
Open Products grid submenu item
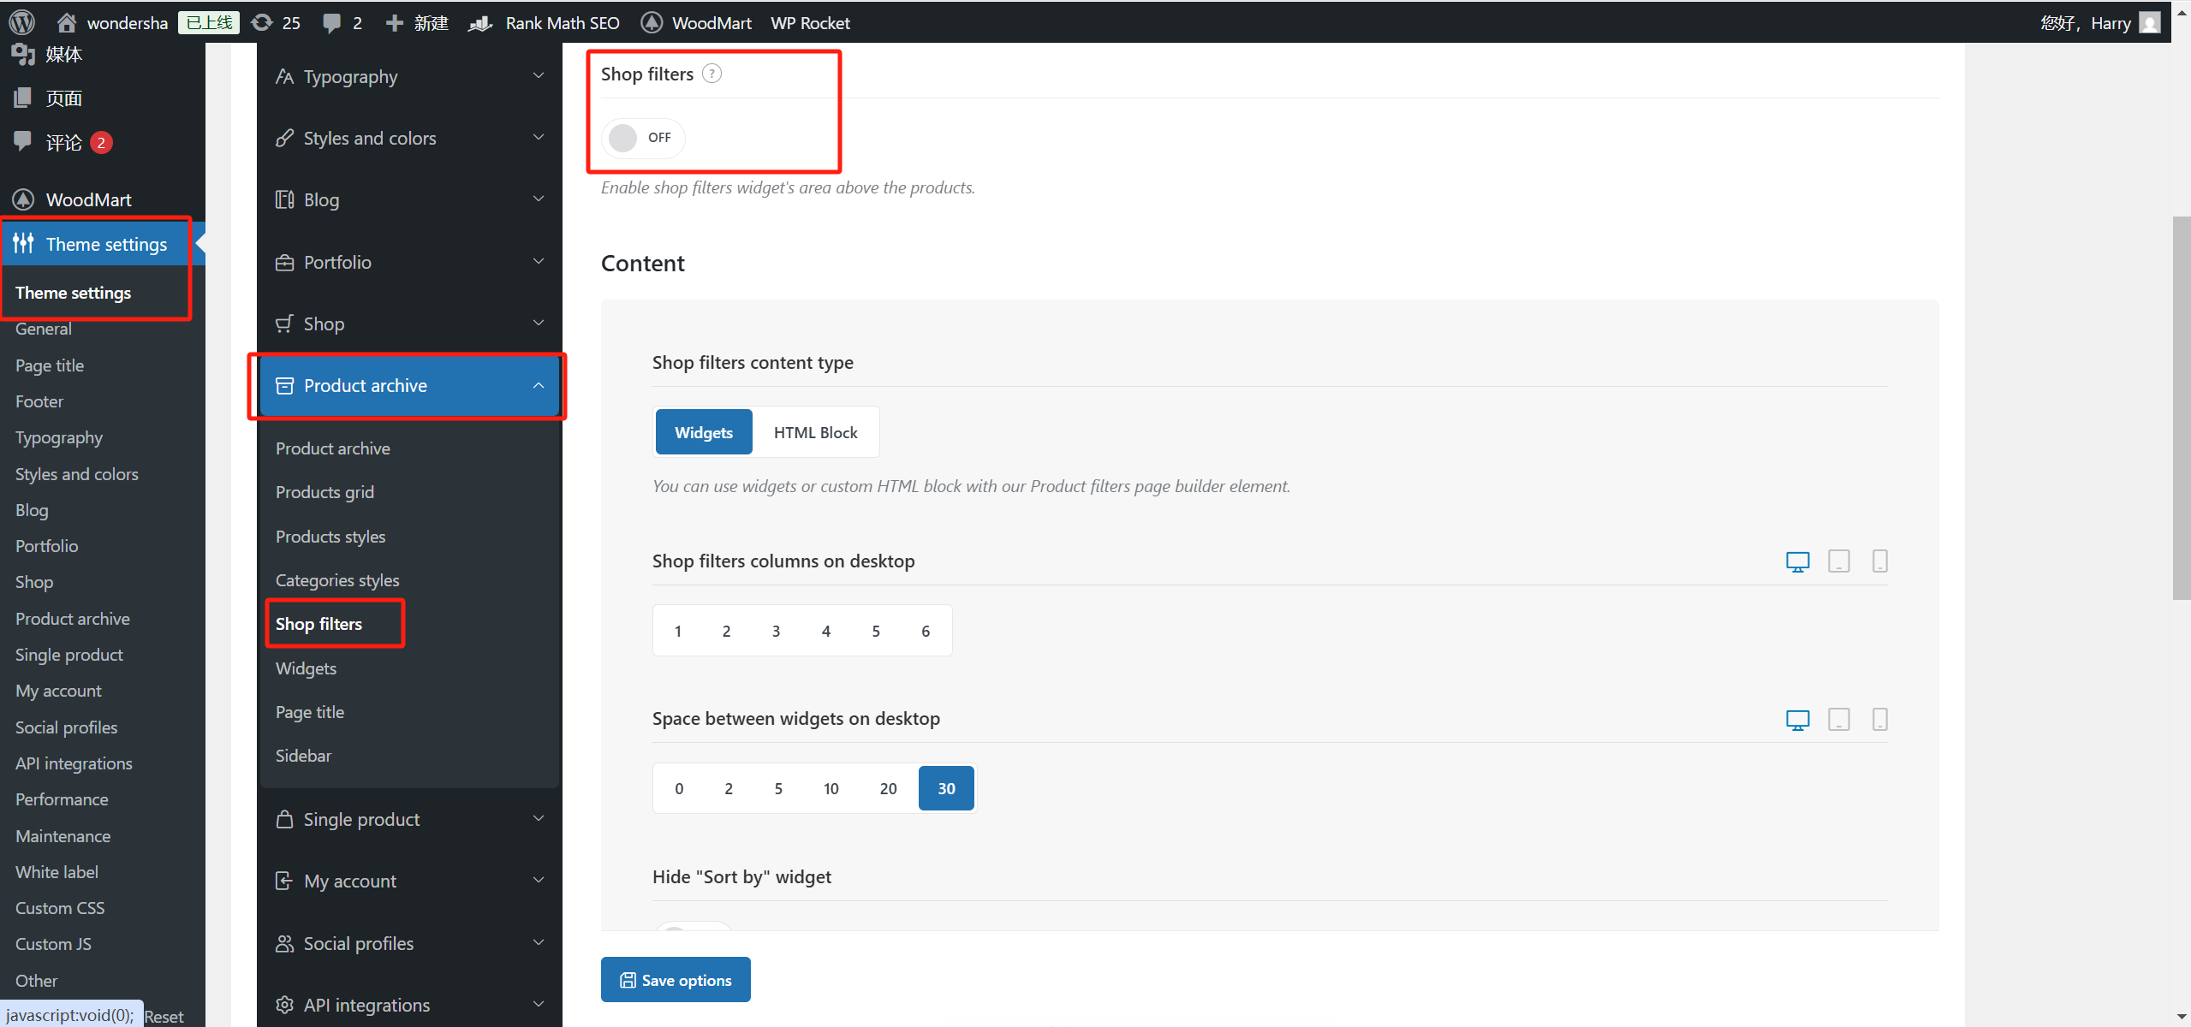[x=324, y=492]
